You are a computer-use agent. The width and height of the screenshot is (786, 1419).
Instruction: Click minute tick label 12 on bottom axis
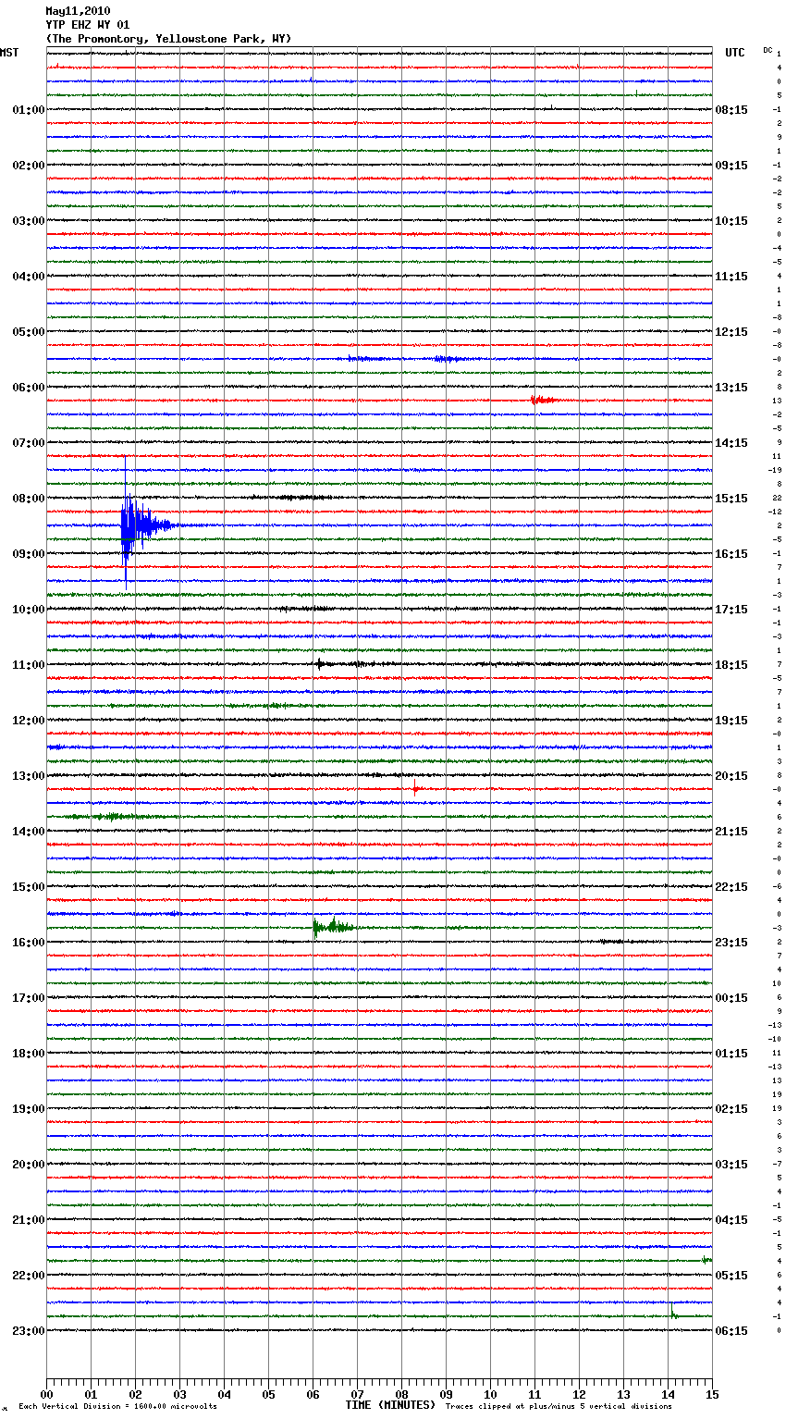(x=579, y=1395)
